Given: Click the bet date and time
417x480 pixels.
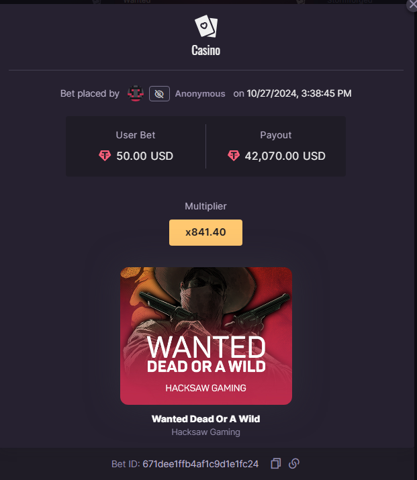Looking at the screenshot, I should (299, 93).
